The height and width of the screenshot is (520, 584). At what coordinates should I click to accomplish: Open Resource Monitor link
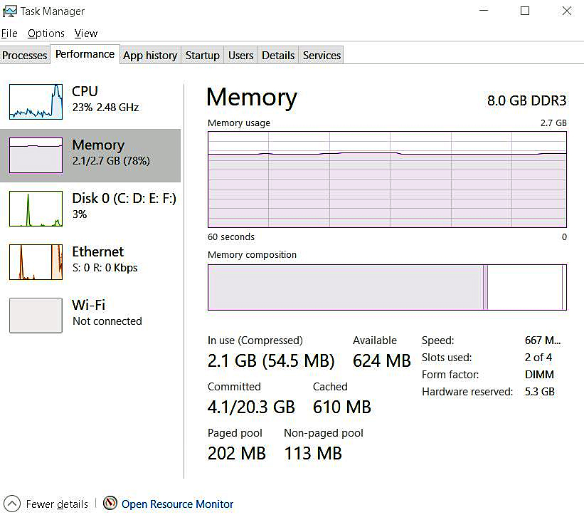click(x=177, y=504)
